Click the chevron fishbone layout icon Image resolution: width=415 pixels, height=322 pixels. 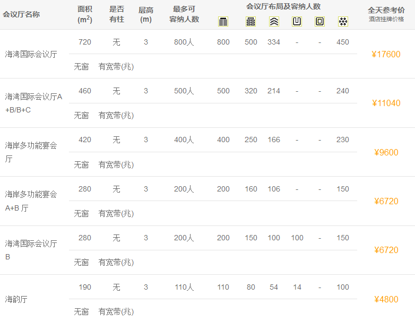pyautogui.click(x=274, y=21)
